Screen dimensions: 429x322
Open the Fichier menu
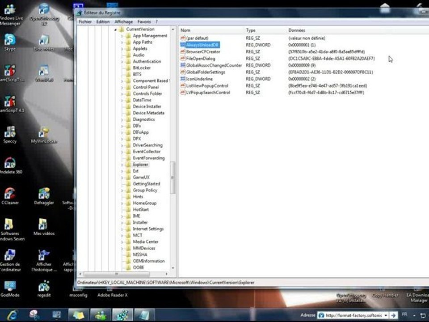pyautogui.click(x=85, y=21)
